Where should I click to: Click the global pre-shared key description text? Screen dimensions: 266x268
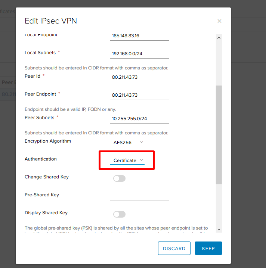116,230
